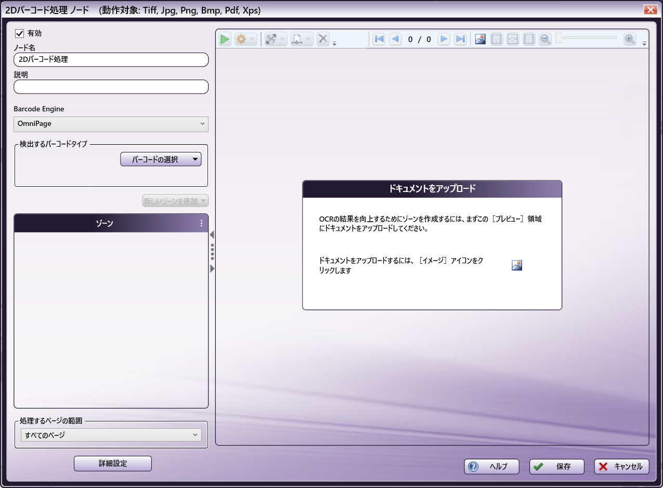Go to the next page
Viewport: 663px width, 488px height.
pyautogui.click(x=444, y=39)
